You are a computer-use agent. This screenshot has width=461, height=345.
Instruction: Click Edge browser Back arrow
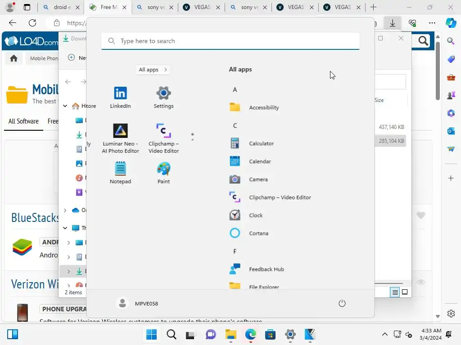13,23
